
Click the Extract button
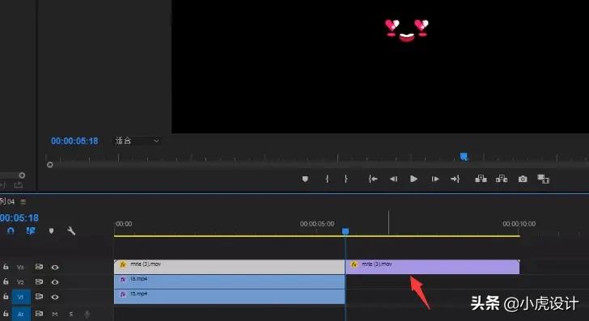pos(502,179)
